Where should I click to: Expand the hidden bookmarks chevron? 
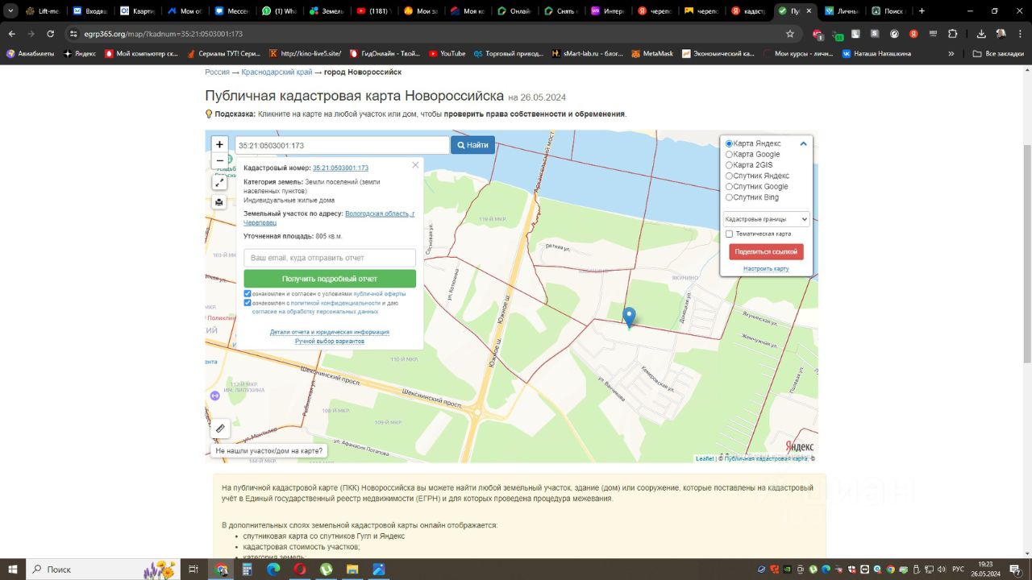(x=951, y=54)
